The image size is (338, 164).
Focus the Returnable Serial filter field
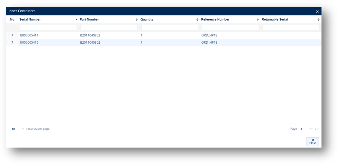click(x=291, y=27)
